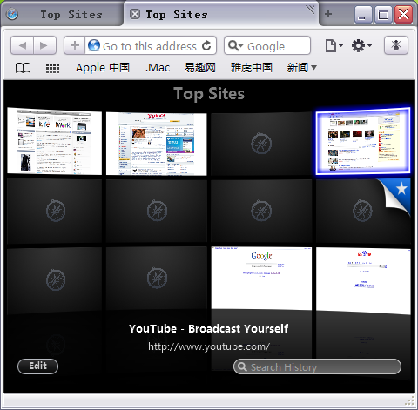Viewport: 418px width, 410px height.
Task: Open the 雅虎中国 bookmark
Action: tap(252, 68)
